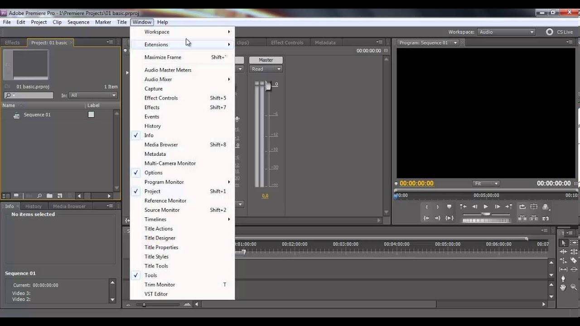580x326 pixels.
Task: Click the CS Live button
Action: point(560,32)
